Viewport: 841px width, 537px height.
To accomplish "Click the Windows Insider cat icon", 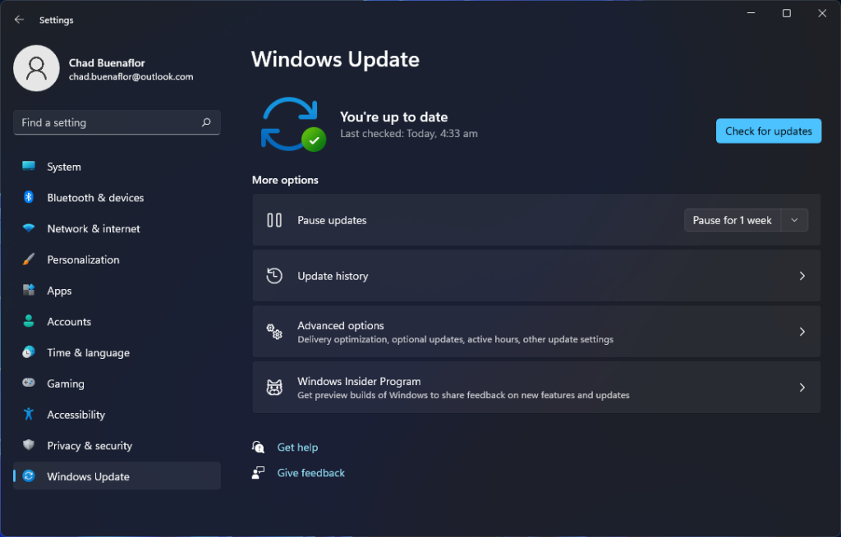I will tap(274, 388).
